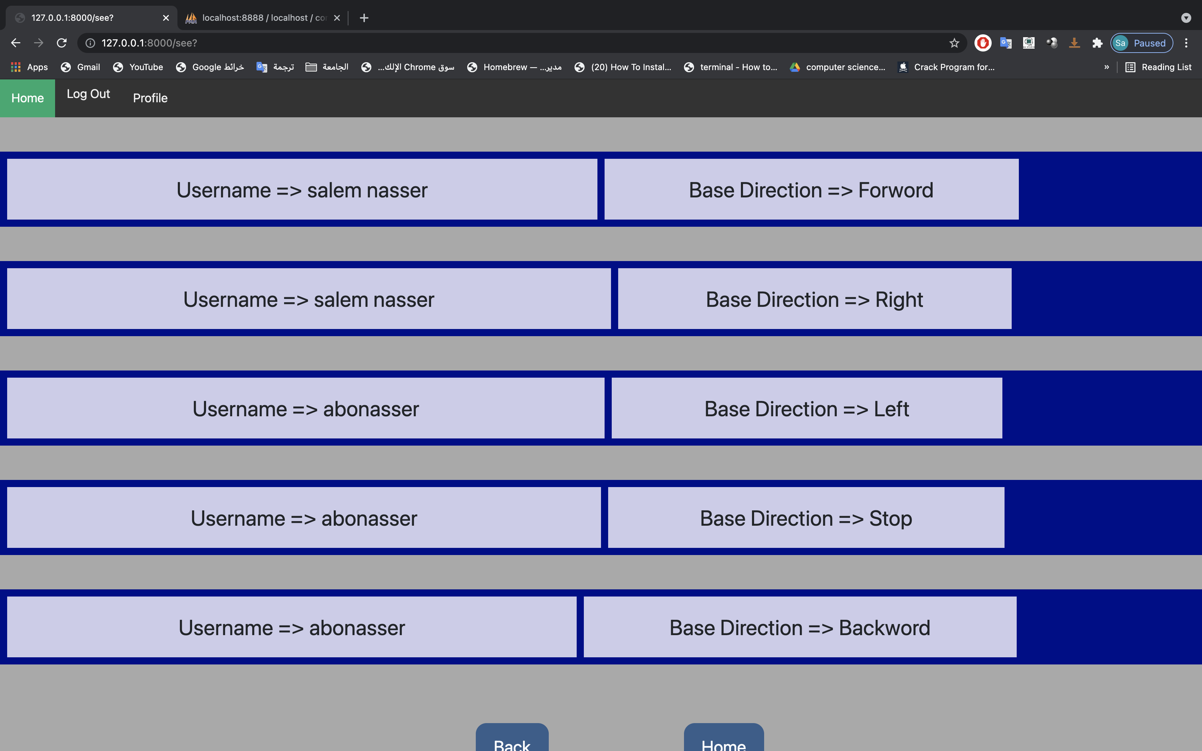Open the Crack Program bookmark
Viewport: 1202px width, 751px height.
point(946,67)
